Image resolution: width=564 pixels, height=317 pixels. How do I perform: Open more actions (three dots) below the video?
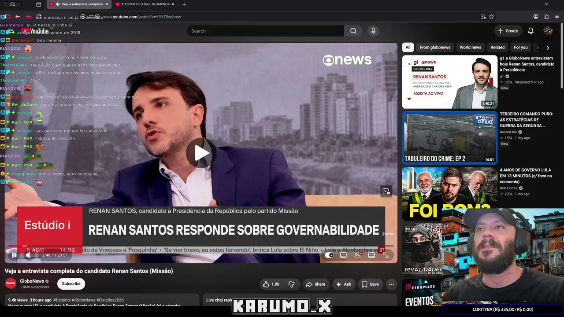[x=391, y=284]
